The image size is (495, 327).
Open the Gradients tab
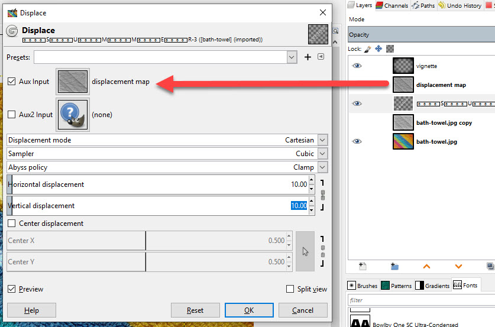[432, 286]
